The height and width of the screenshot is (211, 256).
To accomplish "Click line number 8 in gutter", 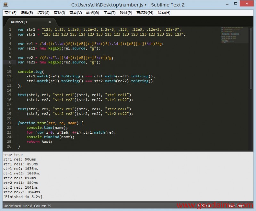I will point(10,62).
